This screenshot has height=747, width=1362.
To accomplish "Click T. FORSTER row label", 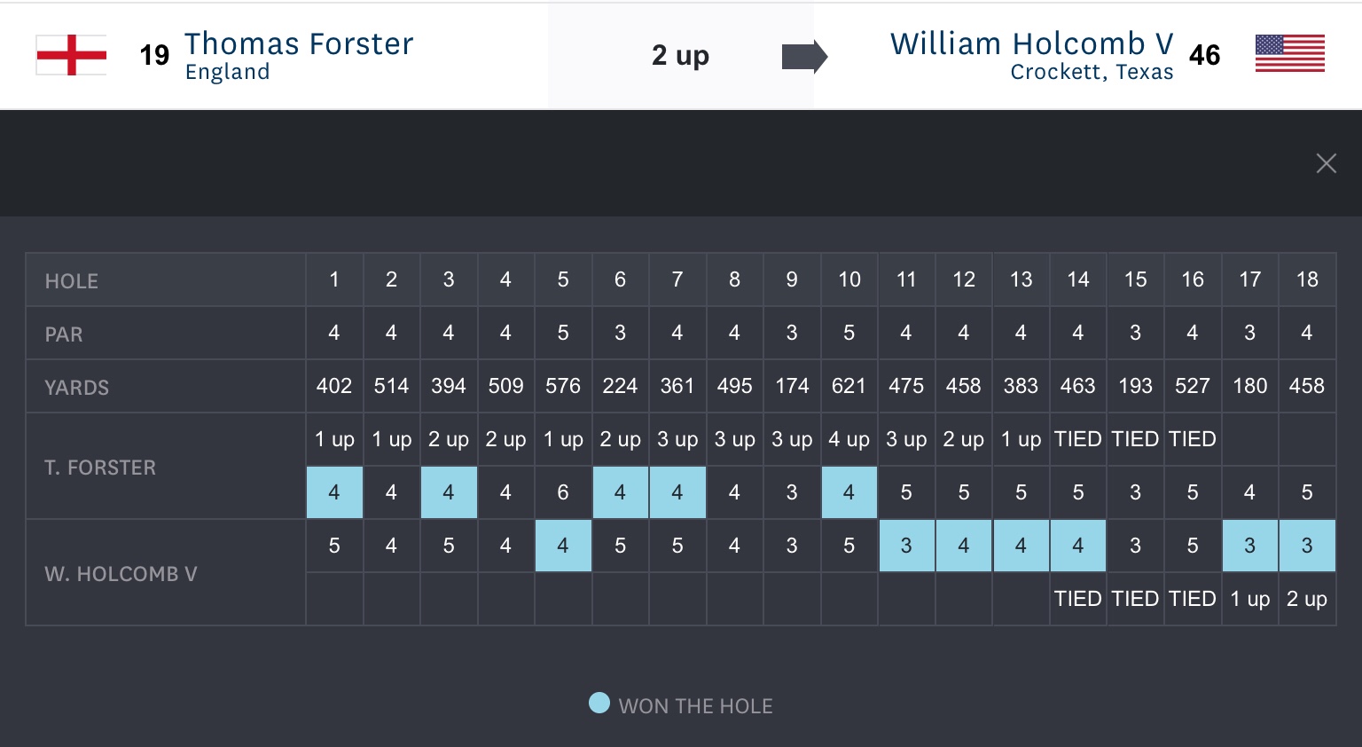I will pyautogui.click(x=100, y=468).
